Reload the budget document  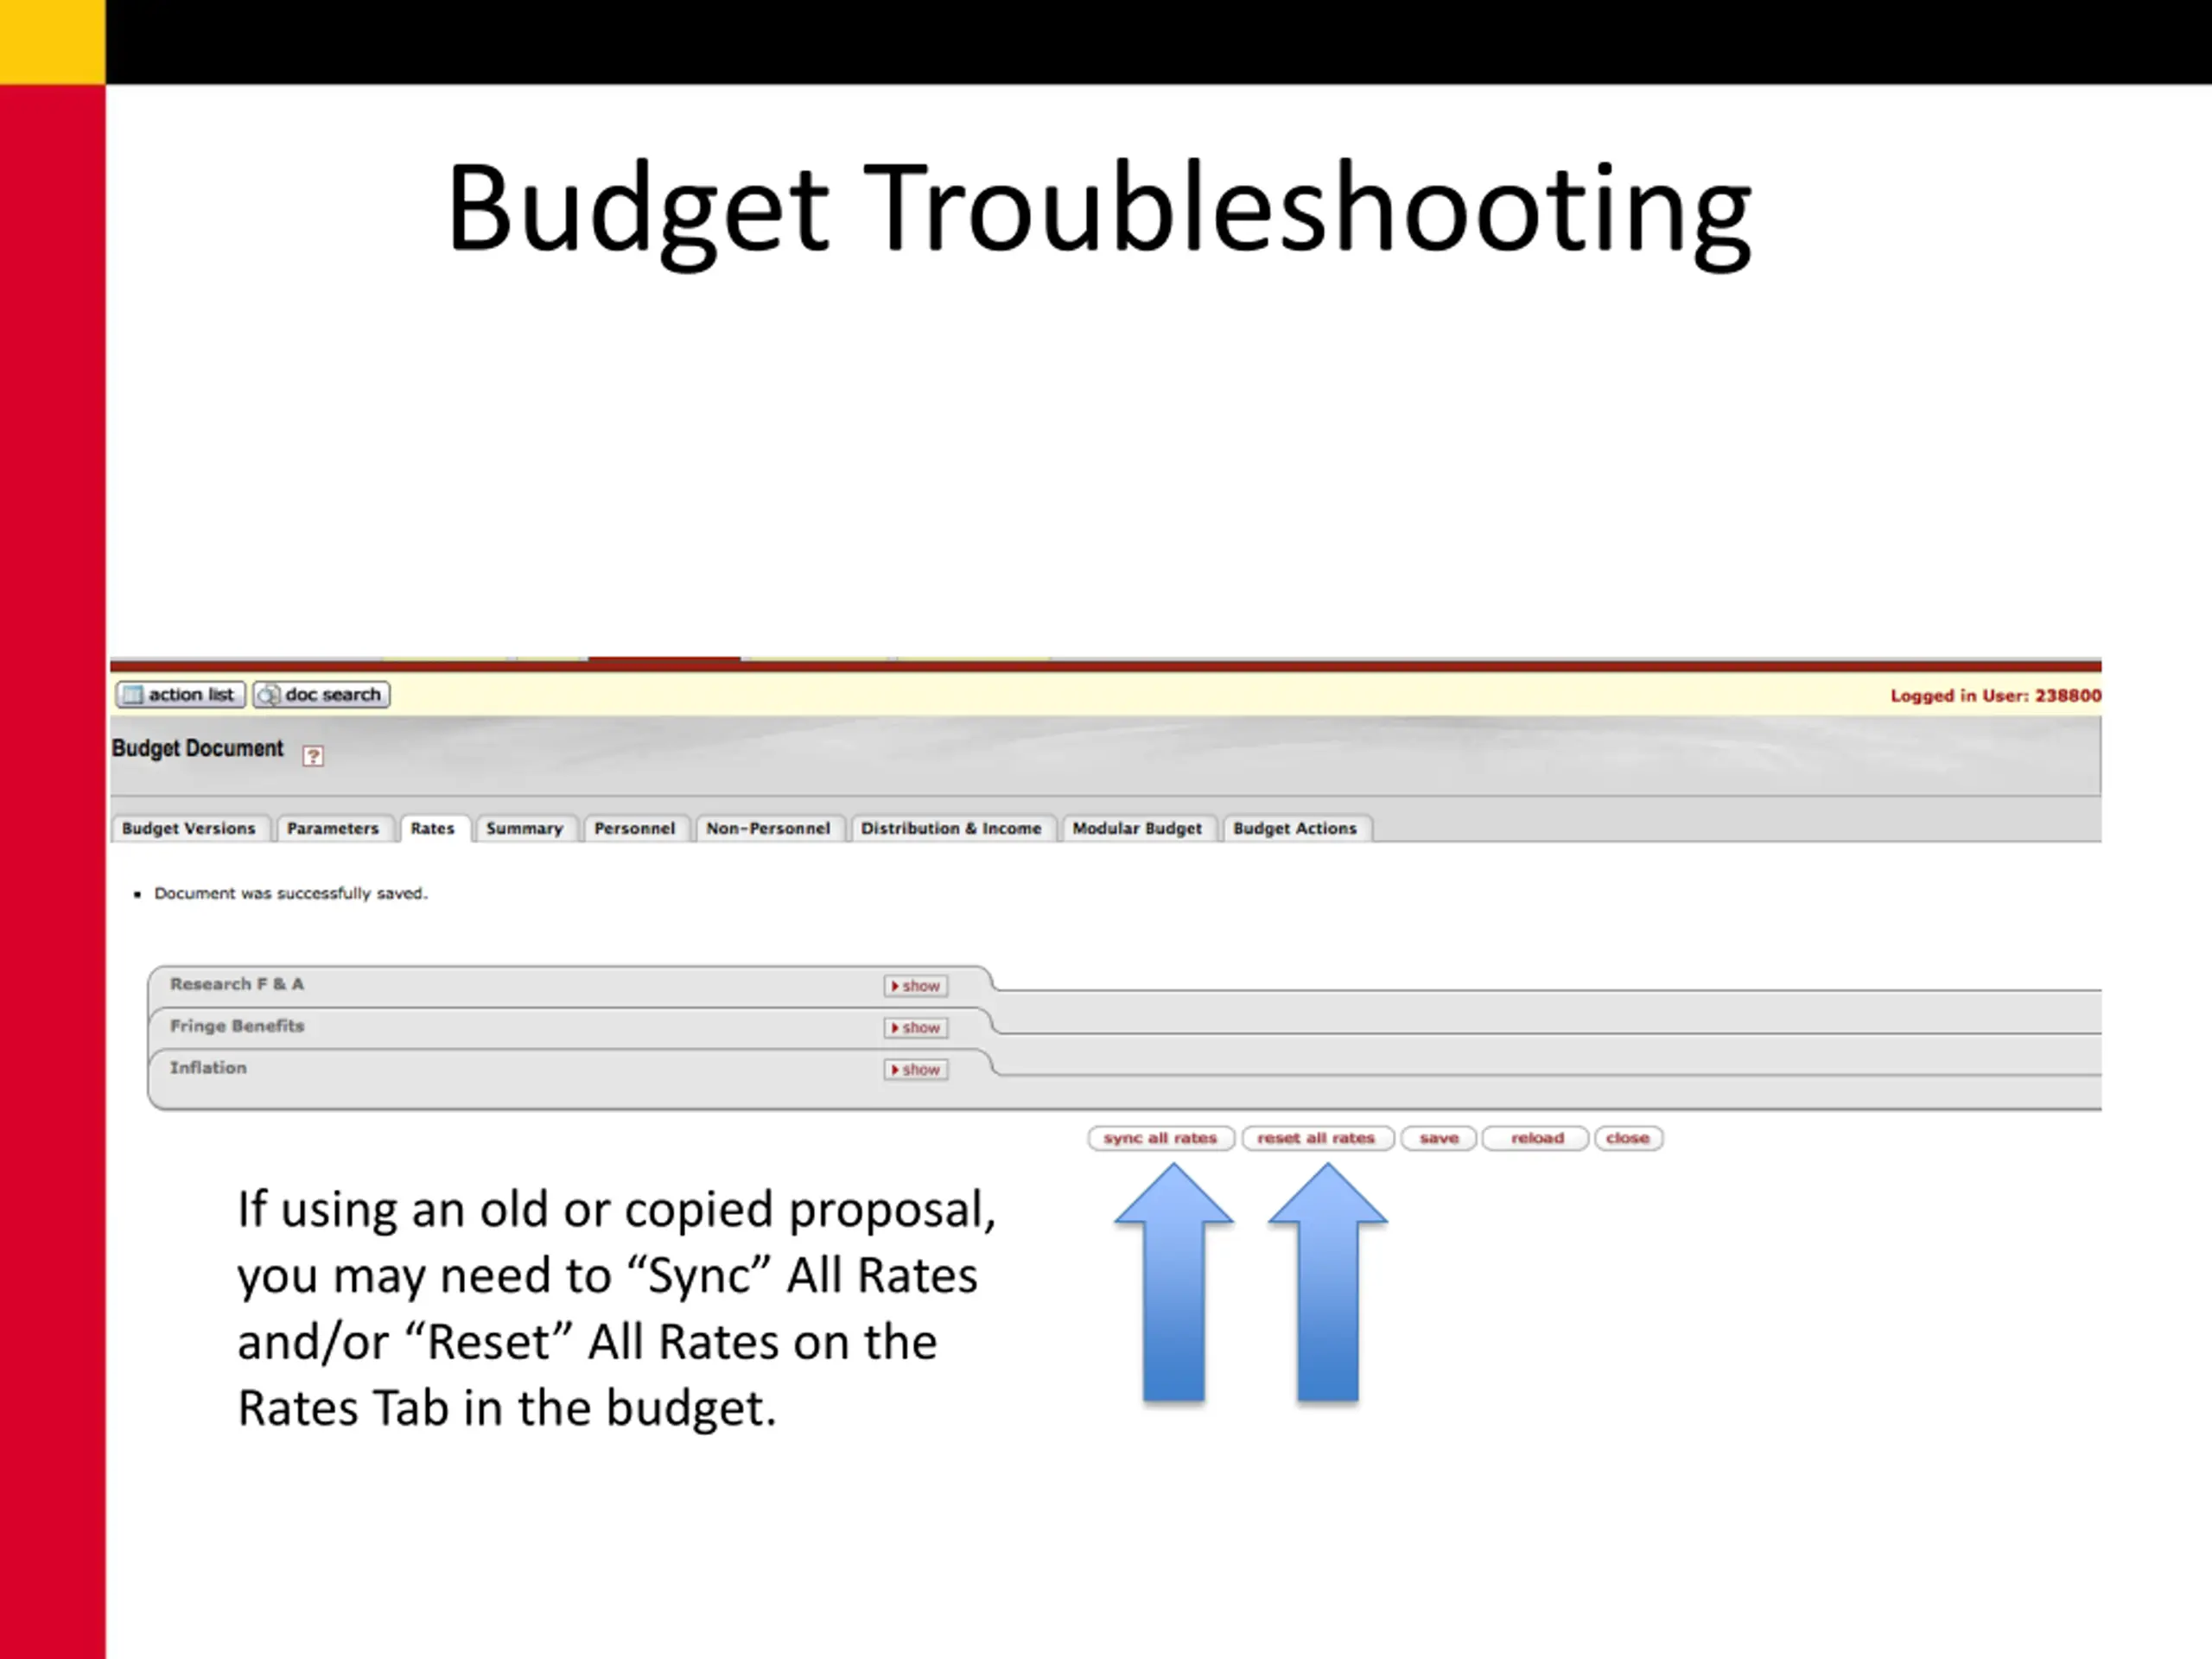[1536, 1138]
